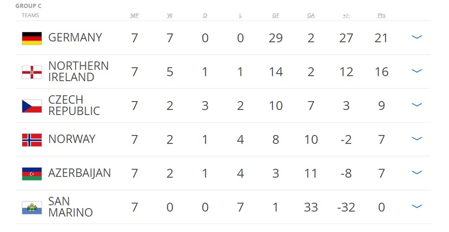The width and height of the screenshot is (449, 232).
Task: Click the Czech Republic flag icon
Action: click(32, 106)
